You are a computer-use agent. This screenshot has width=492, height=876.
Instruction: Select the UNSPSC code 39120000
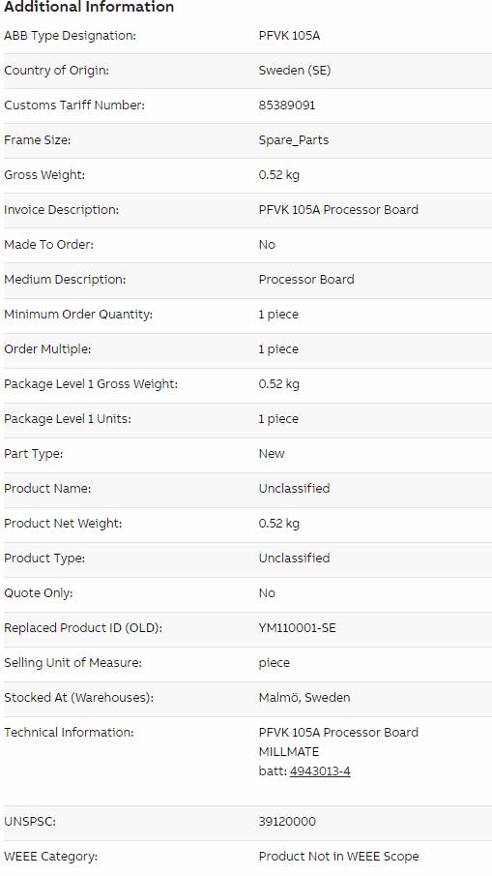coord(287,822)
